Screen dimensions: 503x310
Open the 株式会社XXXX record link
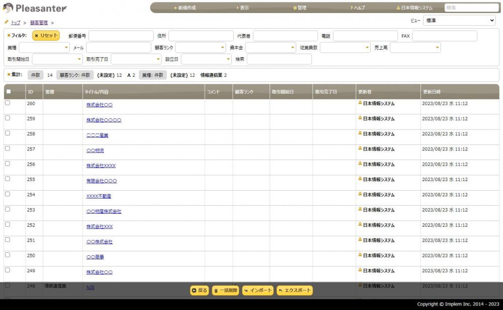tap(101, 166)
